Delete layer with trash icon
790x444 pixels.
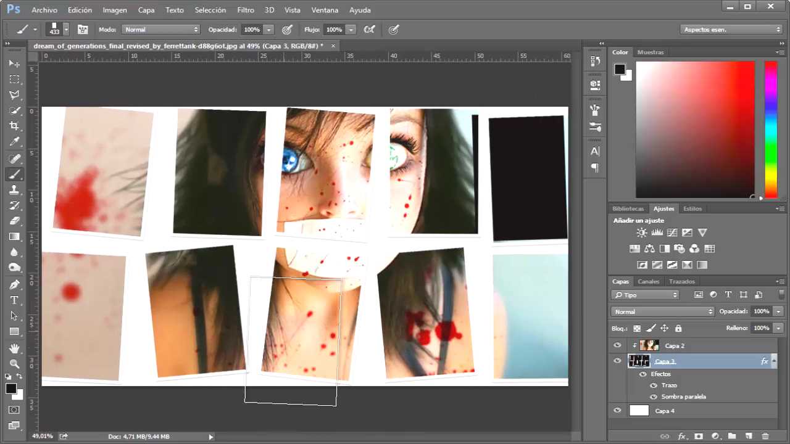pyautogui.click(x=765, y=436)
